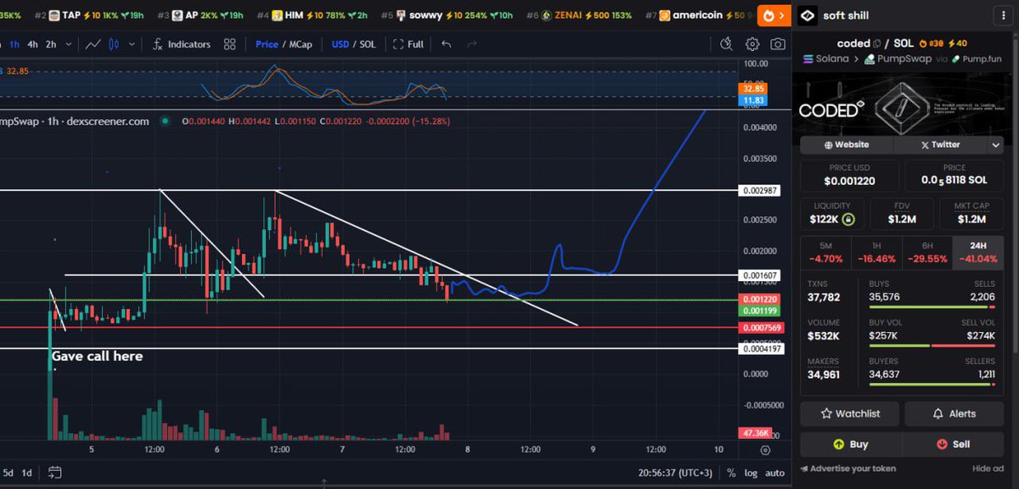Select the 1h timeframe
Image resolution: width=1019 pixels, height=489 pixels.
(14, 44)
